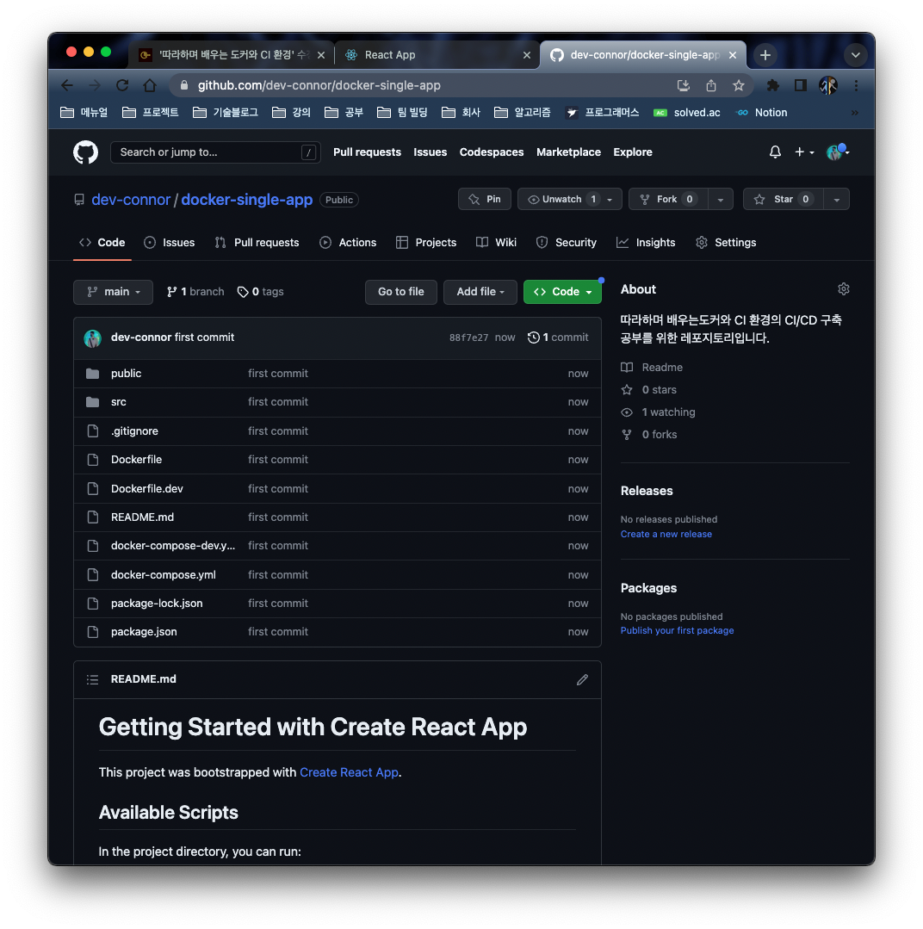
Task: Open the Dockerfile.dev file
Action: click(147, 489)
